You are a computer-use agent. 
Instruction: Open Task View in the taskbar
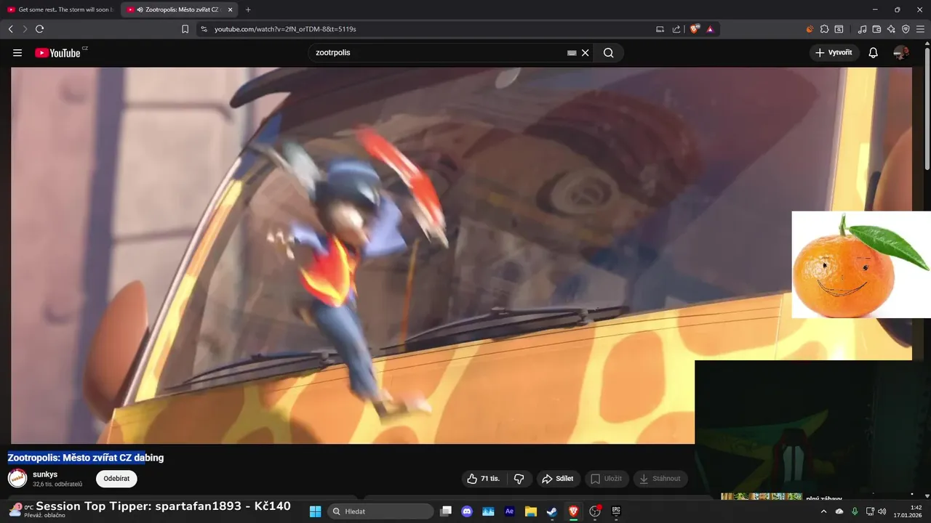pyautogui.click(x=446, y=511)
